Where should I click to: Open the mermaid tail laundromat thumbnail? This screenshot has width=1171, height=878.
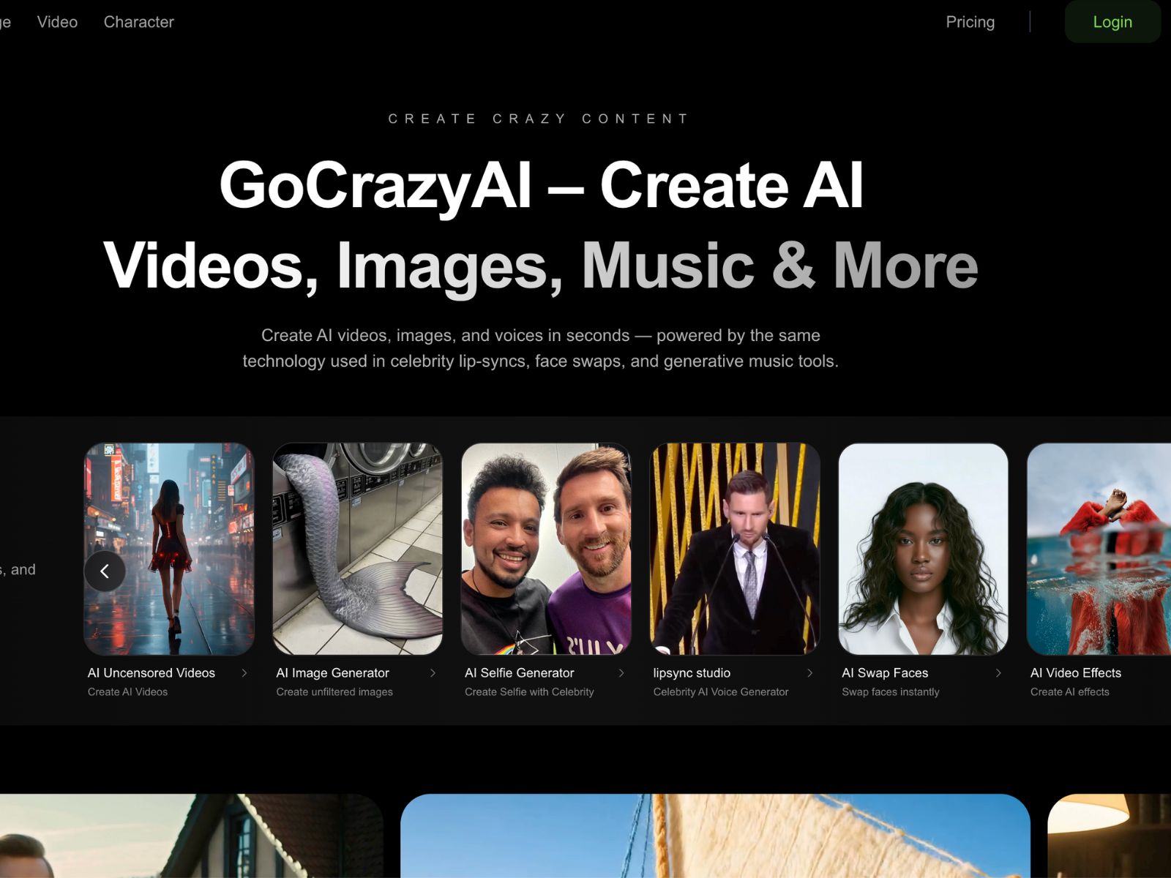357,548
